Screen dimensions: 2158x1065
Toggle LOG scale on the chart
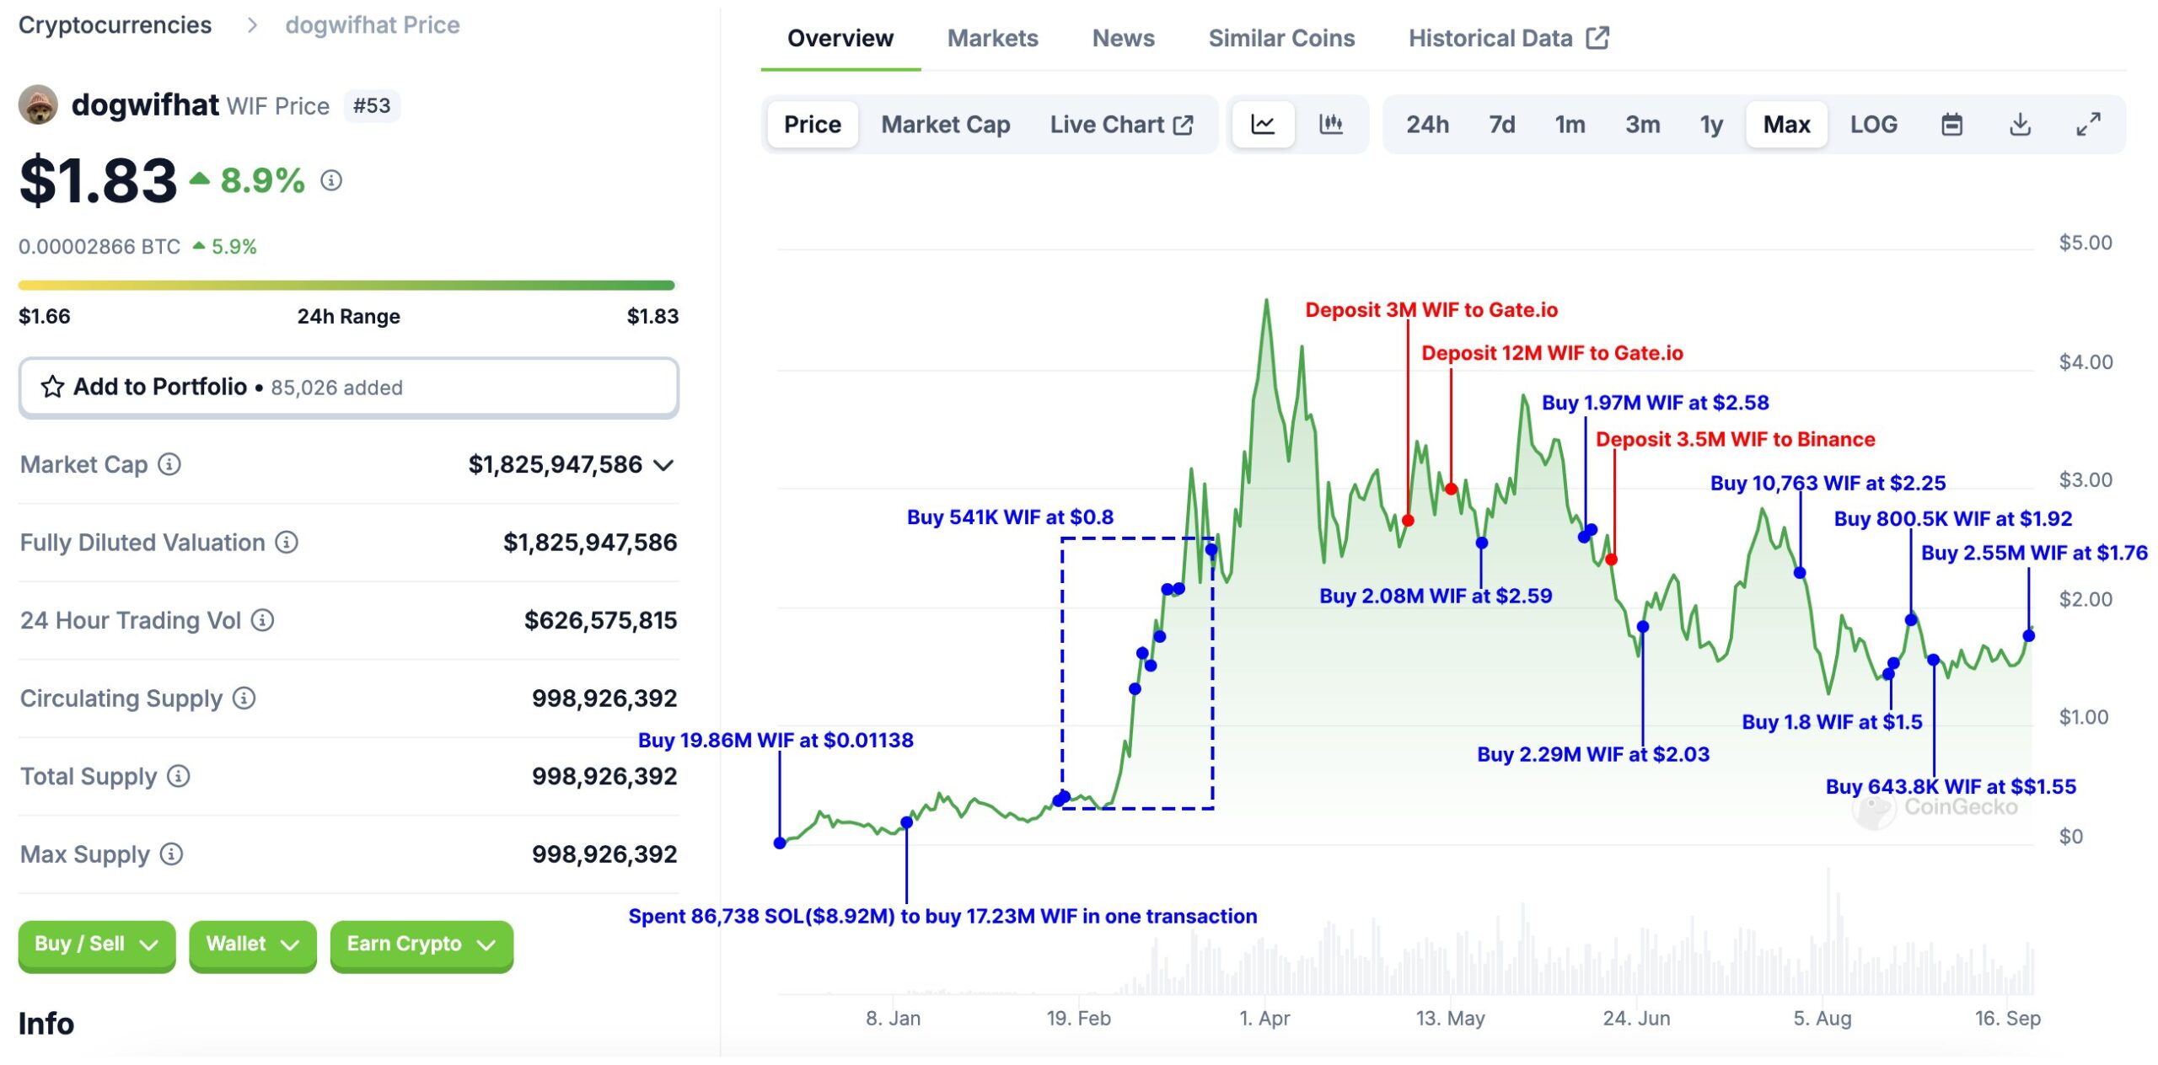(x=1873, y=125)
